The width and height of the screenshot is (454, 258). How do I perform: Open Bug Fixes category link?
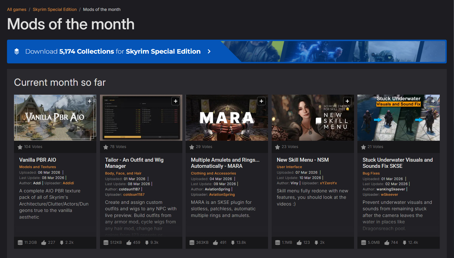(371, 173)
